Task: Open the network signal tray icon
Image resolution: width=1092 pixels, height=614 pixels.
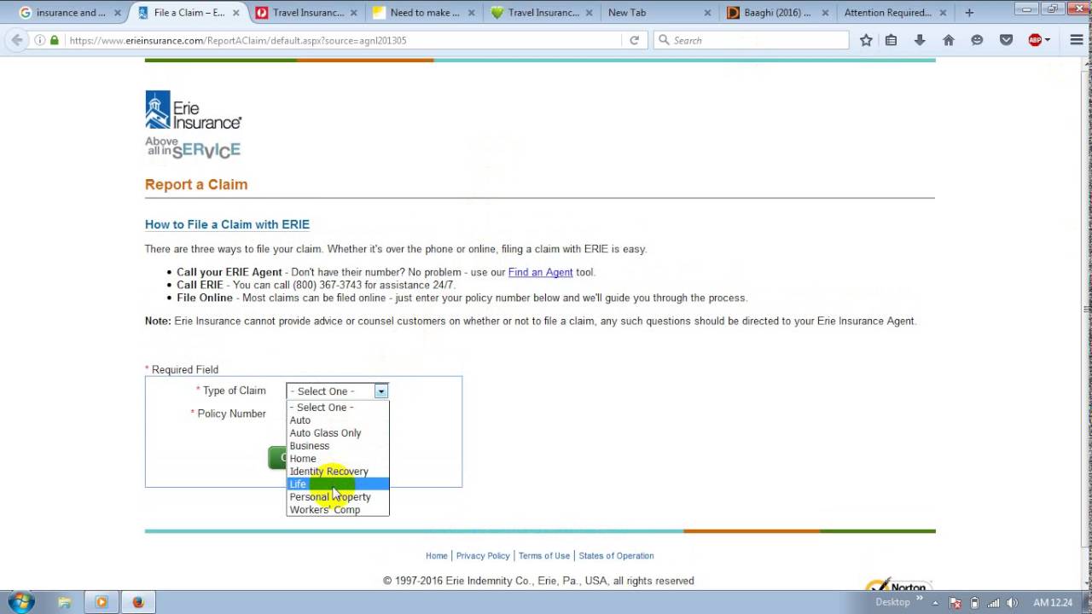Action: pos(994,602)
